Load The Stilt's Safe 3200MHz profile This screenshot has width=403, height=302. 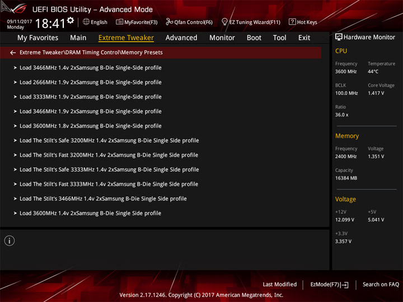[109, 140]
